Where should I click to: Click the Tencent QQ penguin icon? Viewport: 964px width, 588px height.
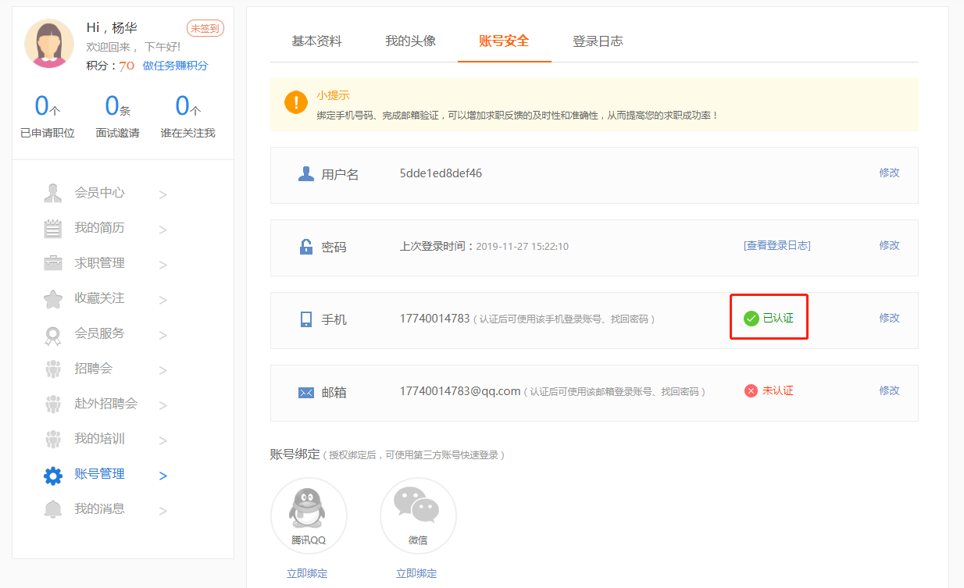(309, 509)
